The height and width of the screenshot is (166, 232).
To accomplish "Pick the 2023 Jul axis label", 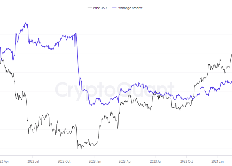I will pos(156,161).
